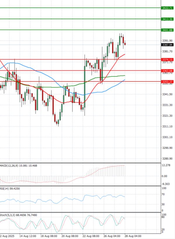Click the 3290.90 price axis value
Viewport: 175px width, 239px height.
click(167, 148)
